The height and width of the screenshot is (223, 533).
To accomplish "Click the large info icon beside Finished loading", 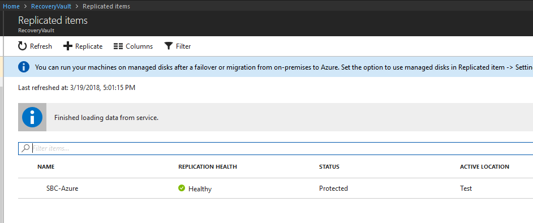I will click(x=32, y=117).
